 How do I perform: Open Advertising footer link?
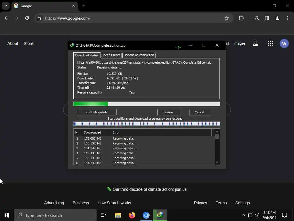(x=54, y=203)
